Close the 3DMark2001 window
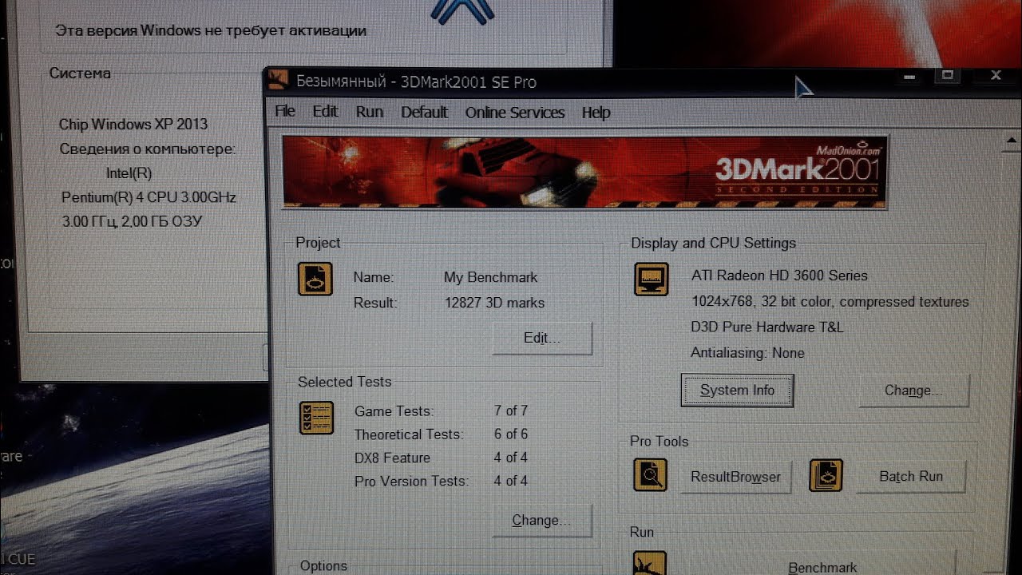1022x575 pixels. coord(996,76)
